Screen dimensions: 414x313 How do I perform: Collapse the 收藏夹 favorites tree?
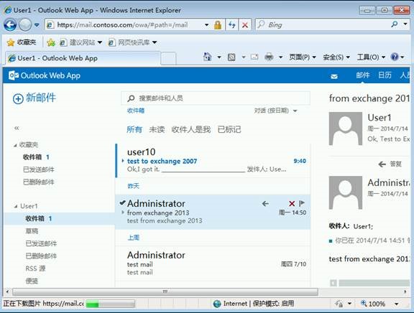[x=15, y=145]
